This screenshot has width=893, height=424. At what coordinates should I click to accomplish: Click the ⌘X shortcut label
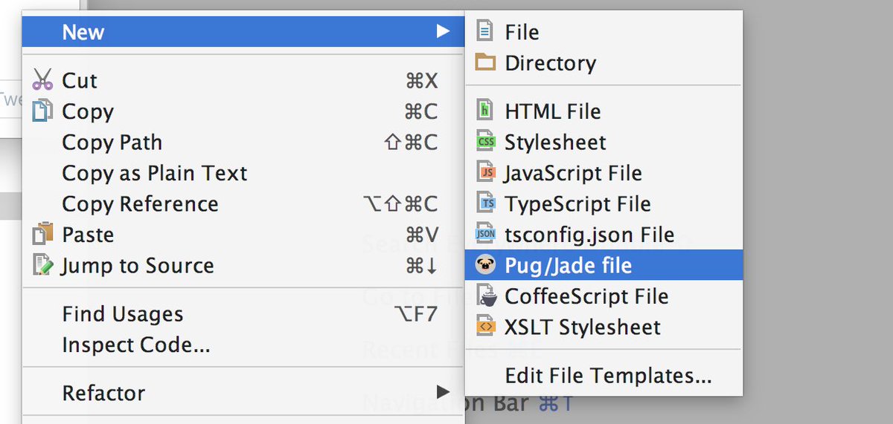pyautogui.click(x=421, y=80)
